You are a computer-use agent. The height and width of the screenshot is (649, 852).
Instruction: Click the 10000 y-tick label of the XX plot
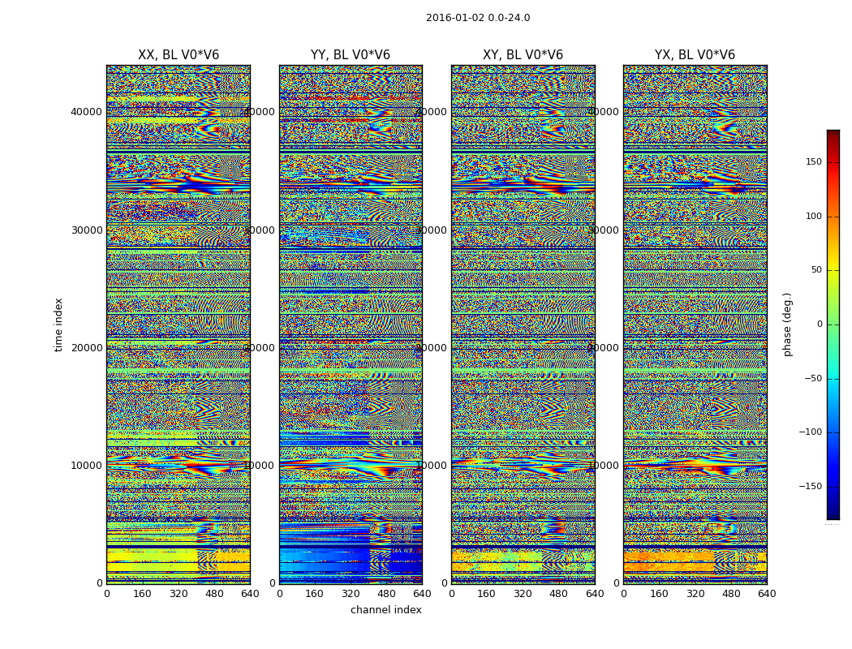87,466
